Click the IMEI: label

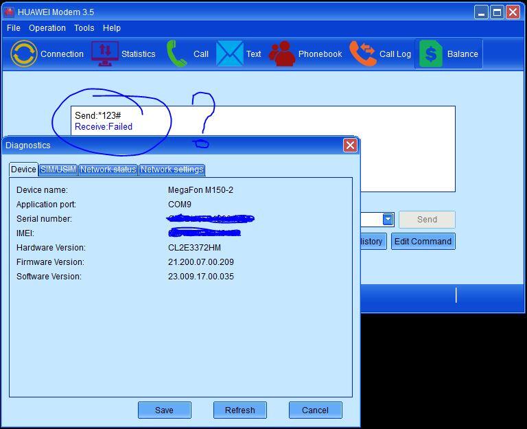pyautogui.click(x=25, y=233)
